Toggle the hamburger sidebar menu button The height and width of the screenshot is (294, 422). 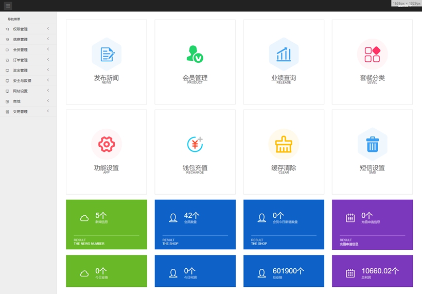point(8,6)
